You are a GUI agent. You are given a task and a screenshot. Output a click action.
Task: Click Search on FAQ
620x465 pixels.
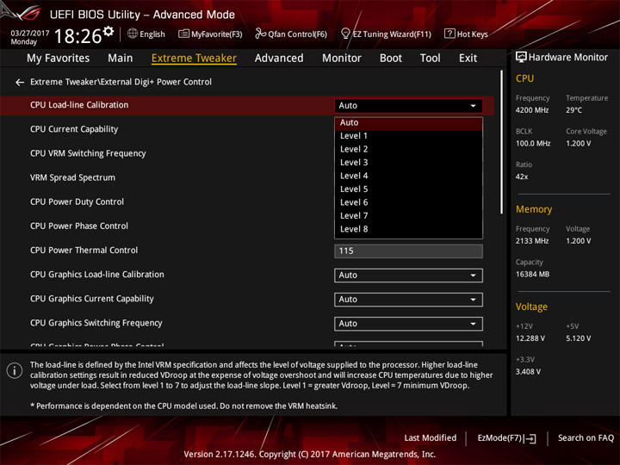click(586, 438)
